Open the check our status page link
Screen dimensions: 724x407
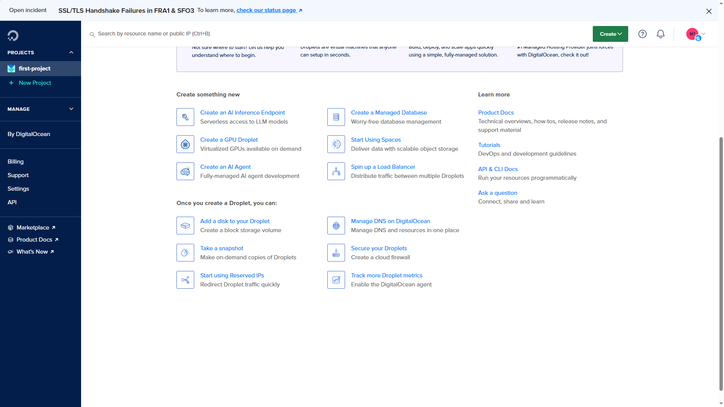[269, 10]
